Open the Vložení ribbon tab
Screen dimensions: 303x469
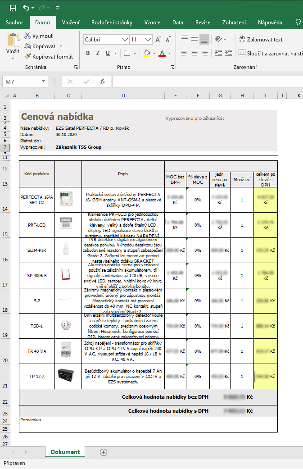coord(71,23)
